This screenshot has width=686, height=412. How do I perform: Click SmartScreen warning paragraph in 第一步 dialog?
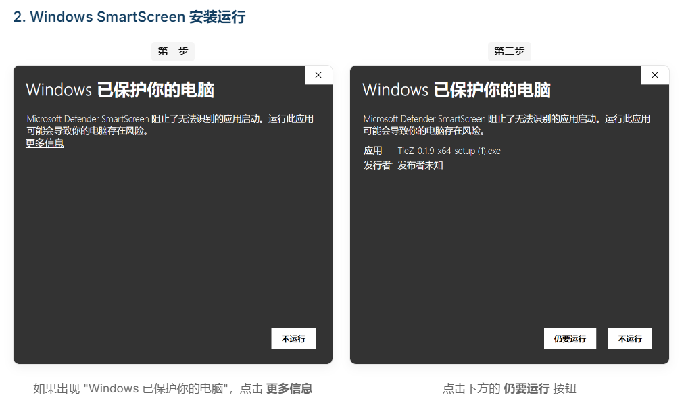[x=170, y=125]
